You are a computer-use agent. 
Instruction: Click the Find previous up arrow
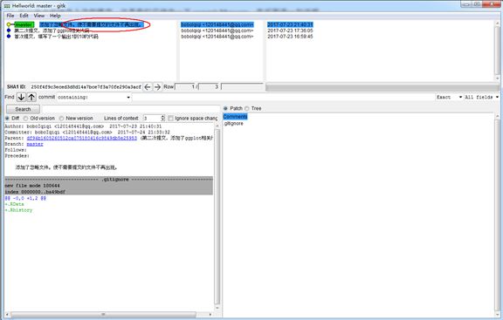tap(31, 97)
